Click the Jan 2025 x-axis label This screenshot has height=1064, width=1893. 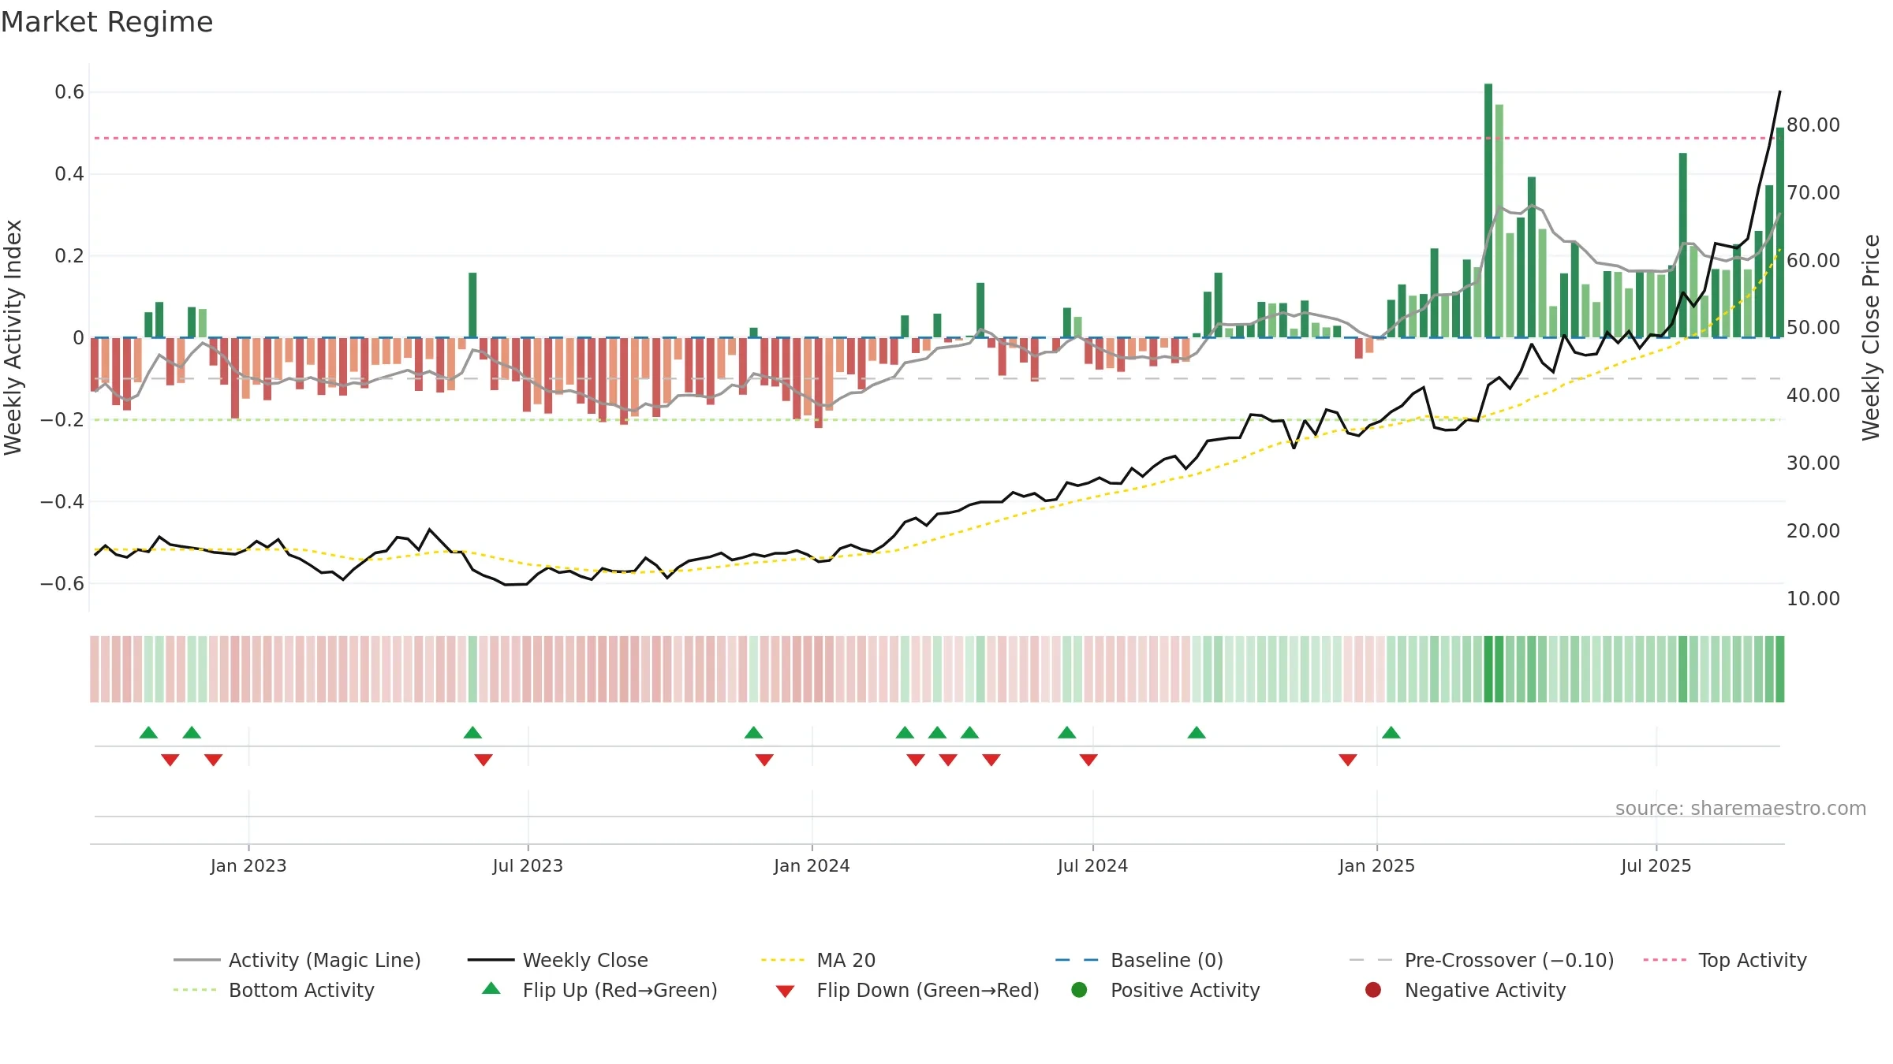click(x=1376, y=866)
